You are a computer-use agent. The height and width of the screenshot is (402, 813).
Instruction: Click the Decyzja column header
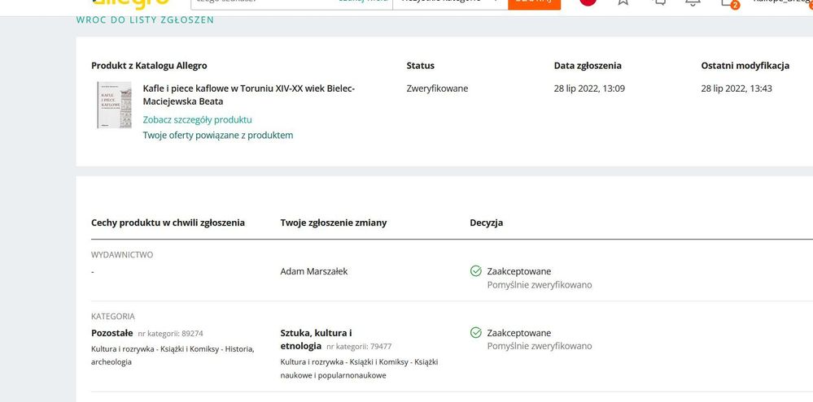(x=487, y=223)
